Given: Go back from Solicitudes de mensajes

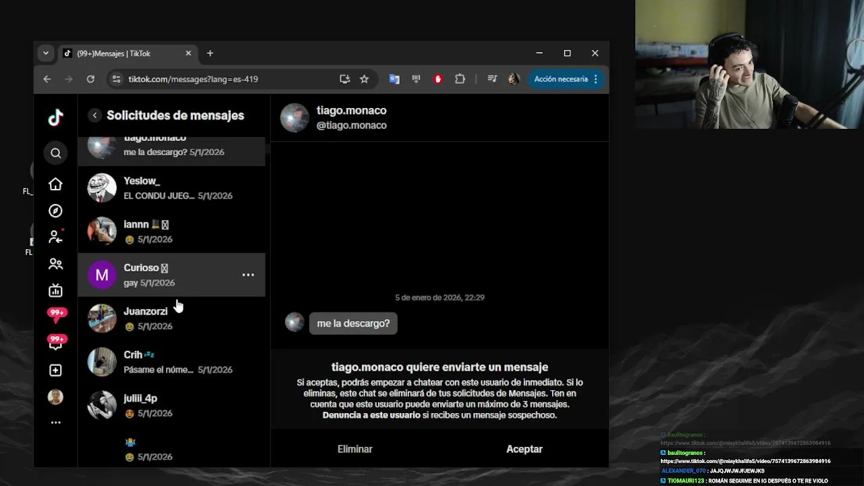Looking at the screenshot, I should point(94,115).
